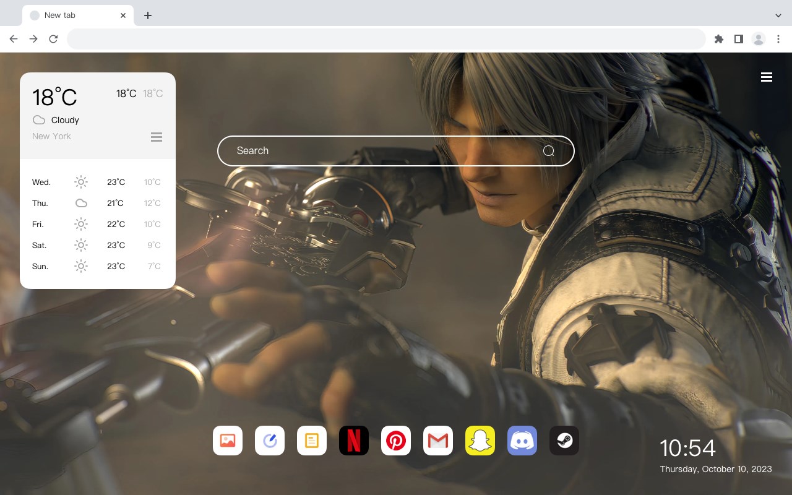Open the weather widget menu icon
Viewport: 792px width, 495px height.
157,137
